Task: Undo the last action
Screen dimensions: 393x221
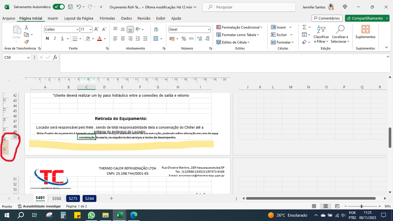Action: click(79, 7)
